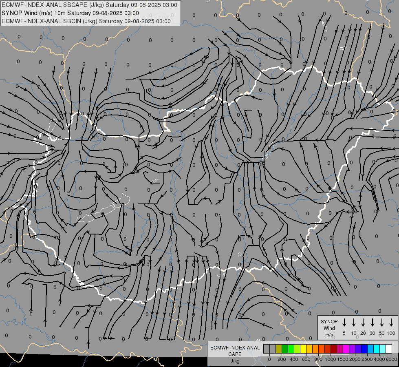Pick the yellow-green swatch in CAPE scale
Screen dimensions: 399x367
(297, 349)
